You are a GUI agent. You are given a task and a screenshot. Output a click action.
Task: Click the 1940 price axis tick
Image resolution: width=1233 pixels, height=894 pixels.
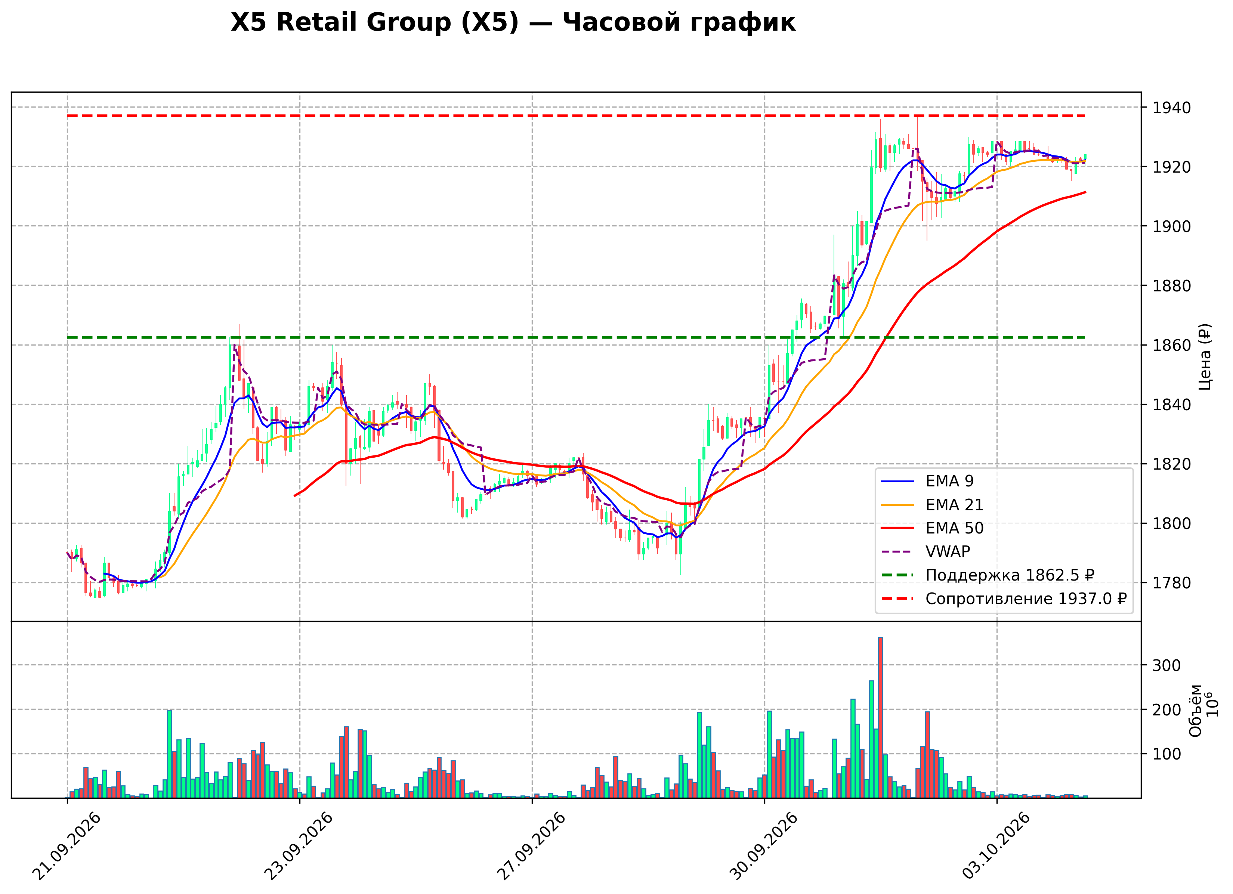pyautogui.click(x=1172, y=108)
